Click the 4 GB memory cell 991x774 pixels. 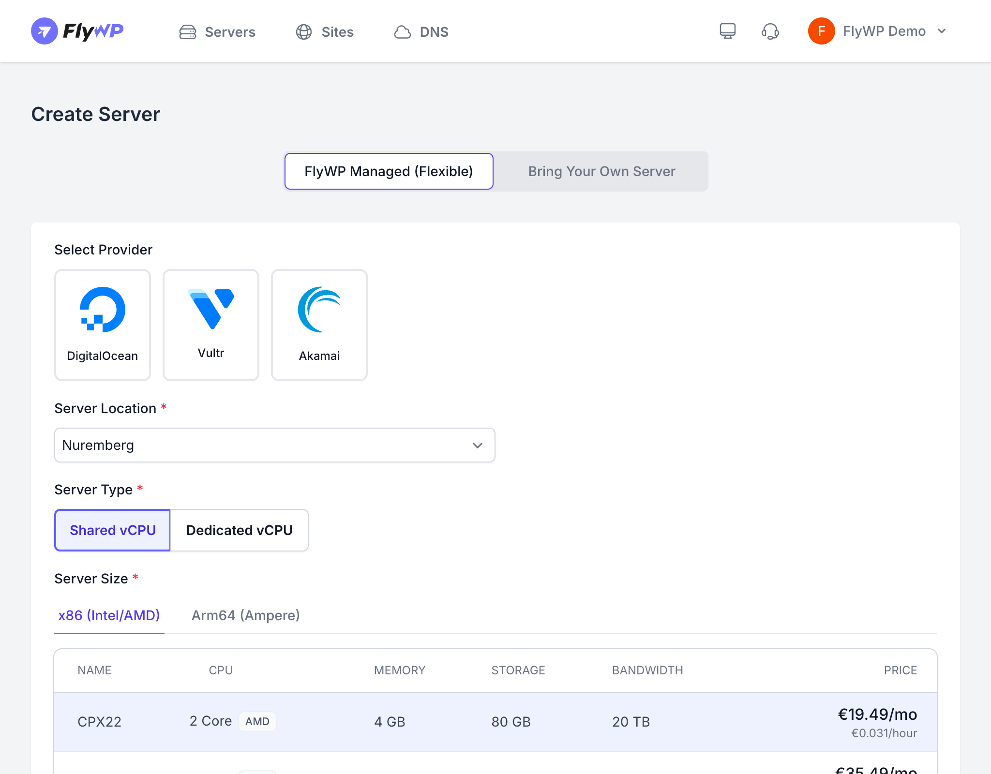tap(390, 722)
